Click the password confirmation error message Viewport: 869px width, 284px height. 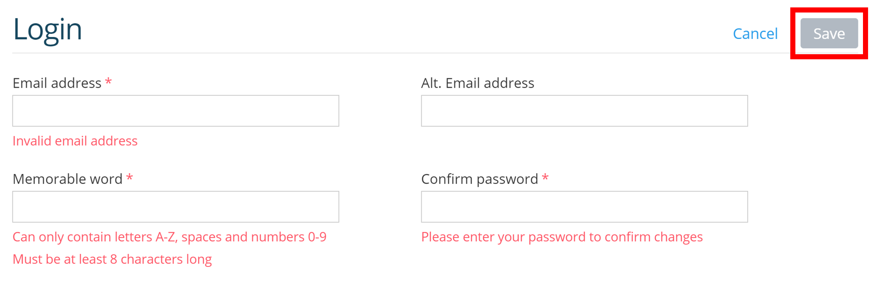tap(562, 237)
